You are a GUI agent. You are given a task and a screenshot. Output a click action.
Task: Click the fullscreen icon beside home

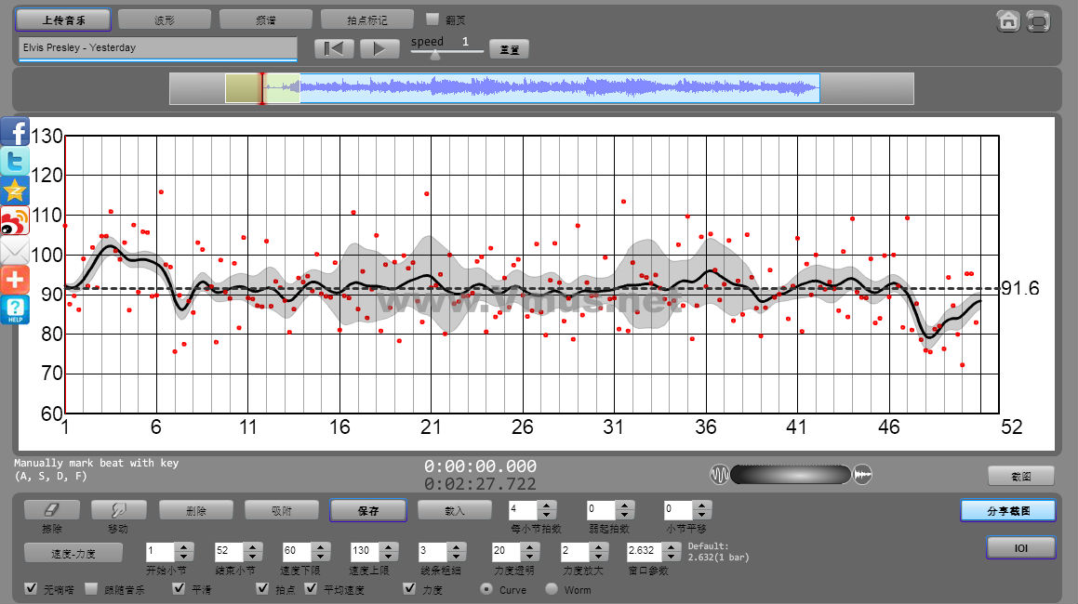(x=1038, y=20)
